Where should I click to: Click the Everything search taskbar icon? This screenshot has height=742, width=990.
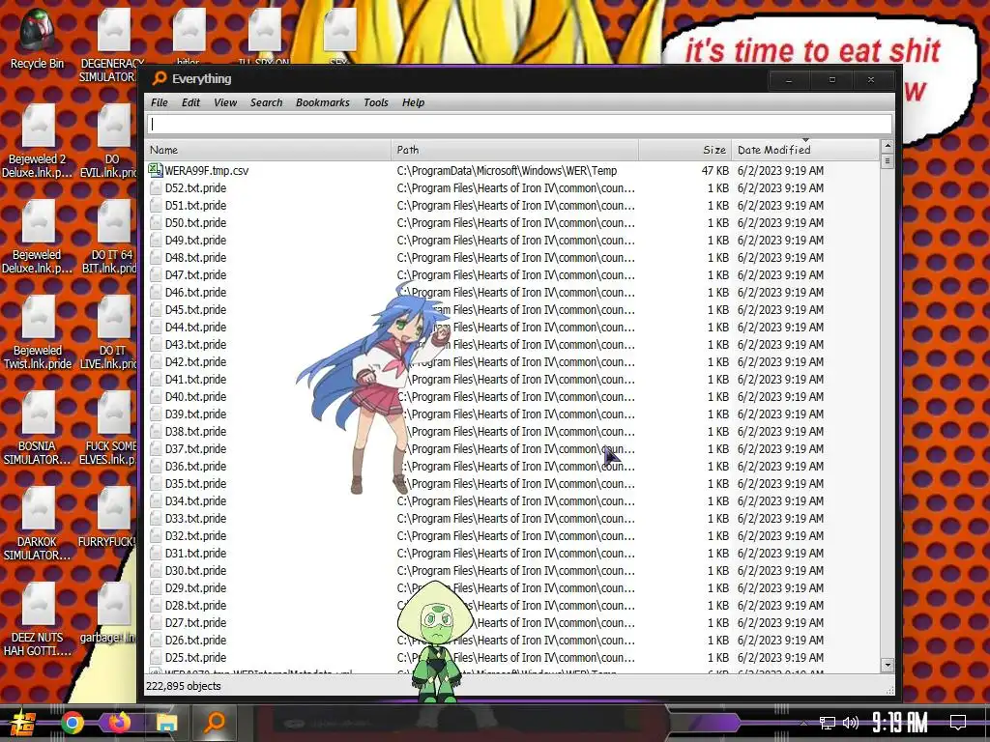216,723
